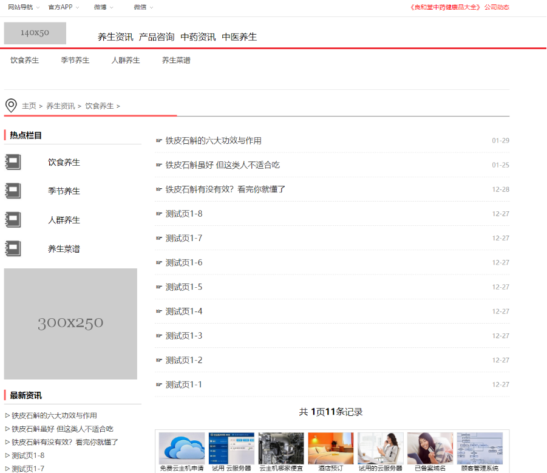The height and width of the screenshot is (473, 547).
Task: Expand the 网站导航 dropdown
Action: [24, 7]
